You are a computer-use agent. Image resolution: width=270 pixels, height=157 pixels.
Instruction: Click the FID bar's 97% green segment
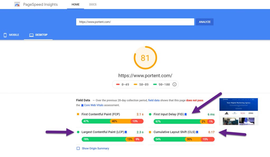(177, 121)
